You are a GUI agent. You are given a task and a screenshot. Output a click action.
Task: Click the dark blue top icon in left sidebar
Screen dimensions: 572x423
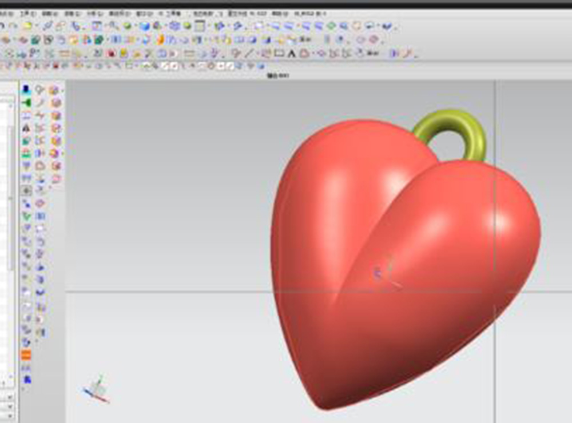click(x=26, y=89)
